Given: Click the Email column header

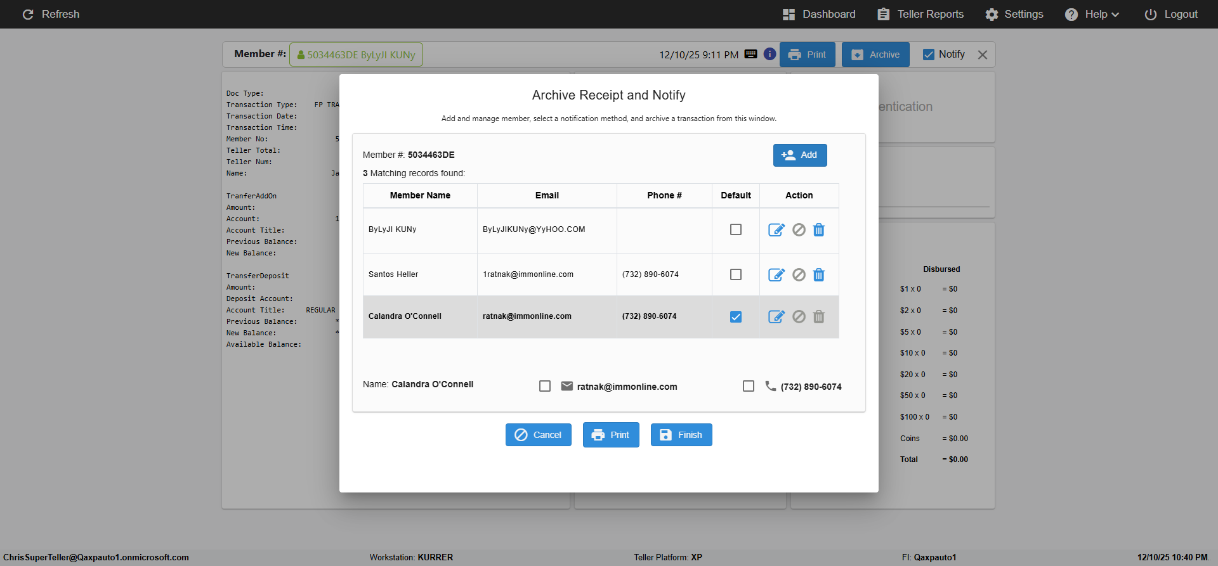Looking at the screenshot, I should coord(547,195).
